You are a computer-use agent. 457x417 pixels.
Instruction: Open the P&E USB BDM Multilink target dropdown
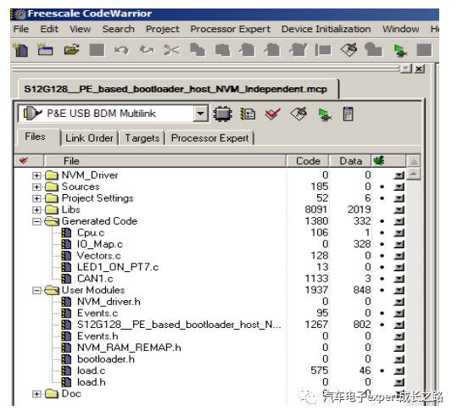tap(200, 114)
